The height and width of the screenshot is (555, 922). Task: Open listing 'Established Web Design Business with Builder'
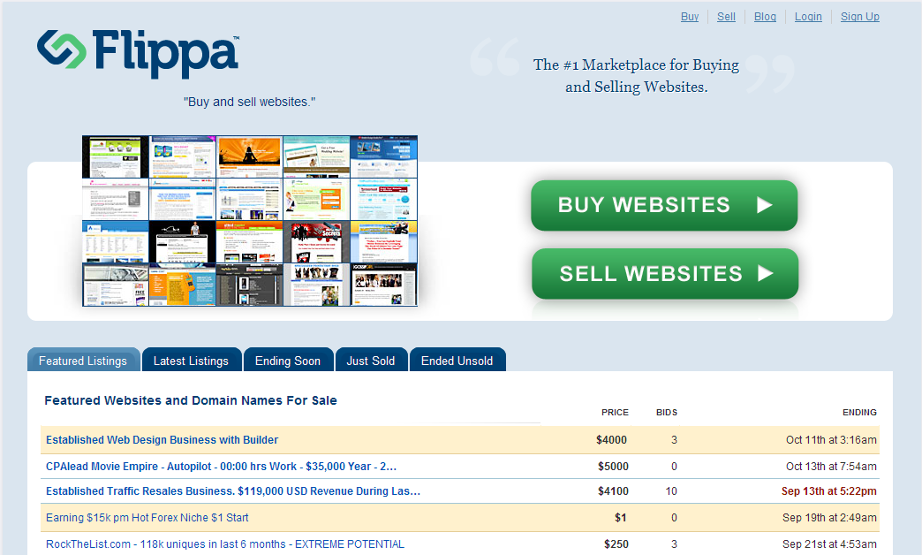click(x=162, y=439)
